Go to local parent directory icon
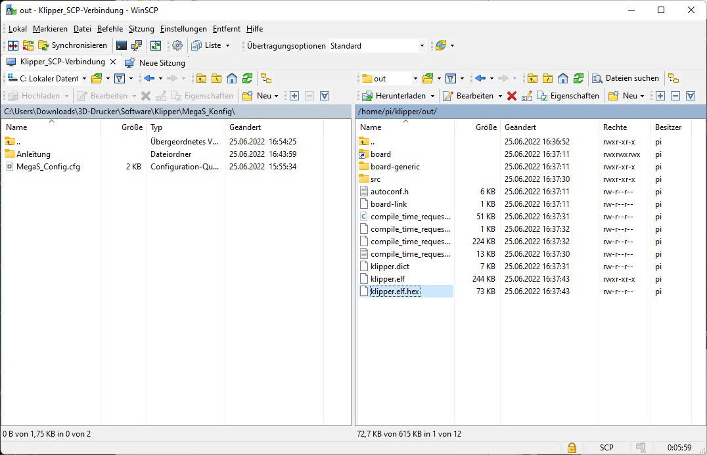Image resolution: width=707 pixels, height=455 pixels. coord(201,78)
